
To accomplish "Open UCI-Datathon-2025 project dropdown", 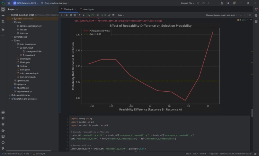I will [26, 3].
